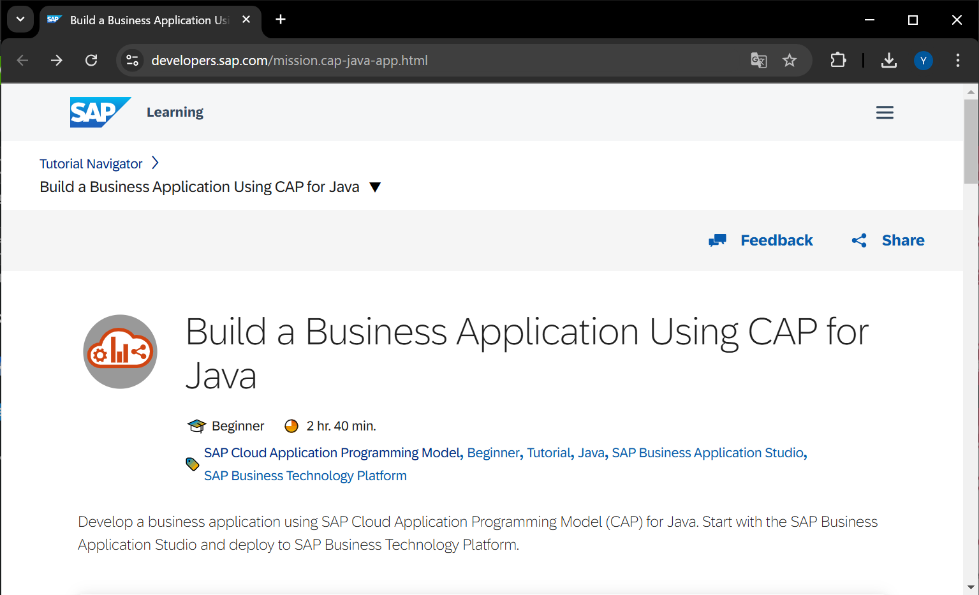979x595 pixels.
Task: Go forward with the browser arrow
Action: click(x=57, y=61)
